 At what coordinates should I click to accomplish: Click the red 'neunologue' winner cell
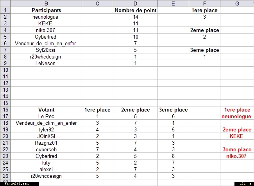pos(237,116)
